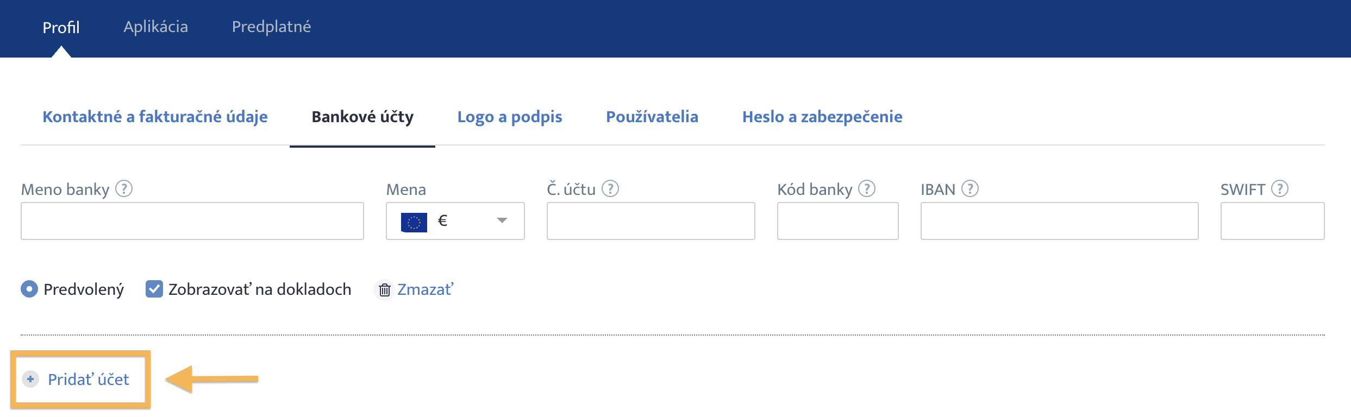Image resolution: width=1351 pixels, height=417 pixels.
Task: Focus the Meno banky input field
Action: (x=192, y=221)
